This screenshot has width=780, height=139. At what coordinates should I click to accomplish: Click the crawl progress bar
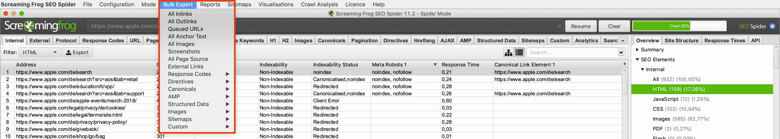tap(679, 26)
